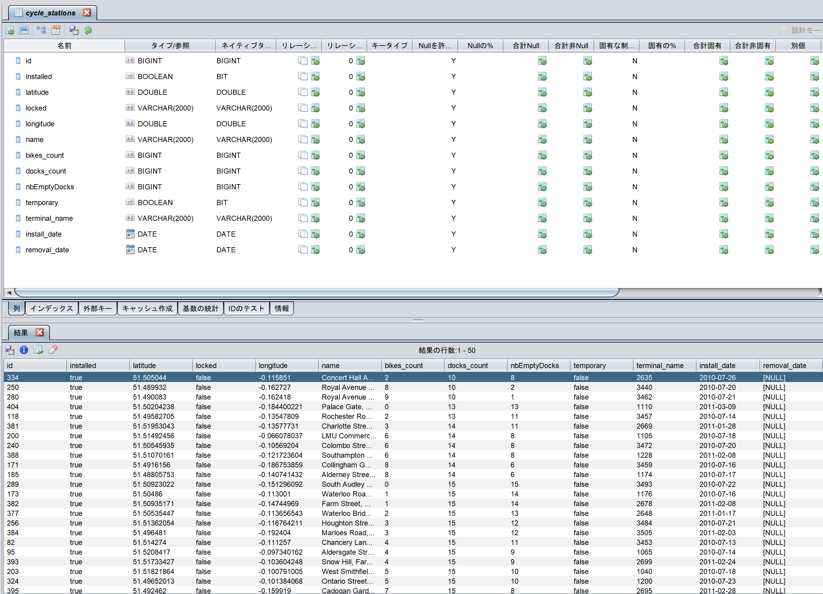This screenshot has height=594, width=823.
Task: Open the インデックス tab
Action: coord(51,309)
